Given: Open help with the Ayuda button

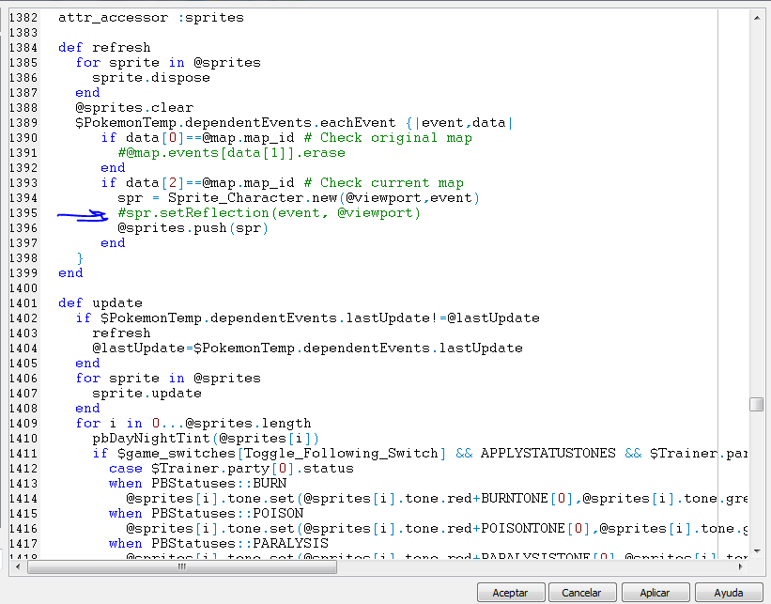Looking at the screenshot, I should click(729, 593).
